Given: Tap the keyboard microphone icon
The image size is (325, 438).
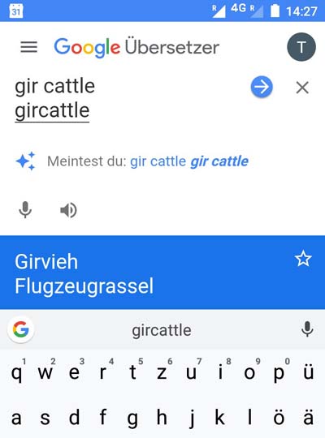Looking at the screenshot, I should coord(307,329).
